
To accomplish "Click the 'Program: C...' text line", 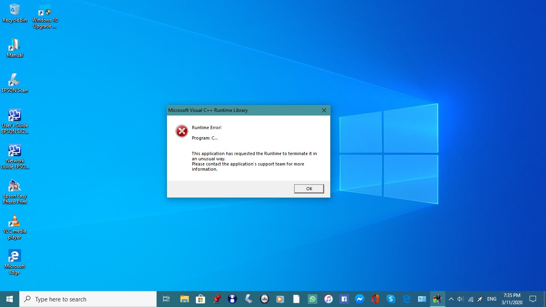I will (x=205, y=138).
